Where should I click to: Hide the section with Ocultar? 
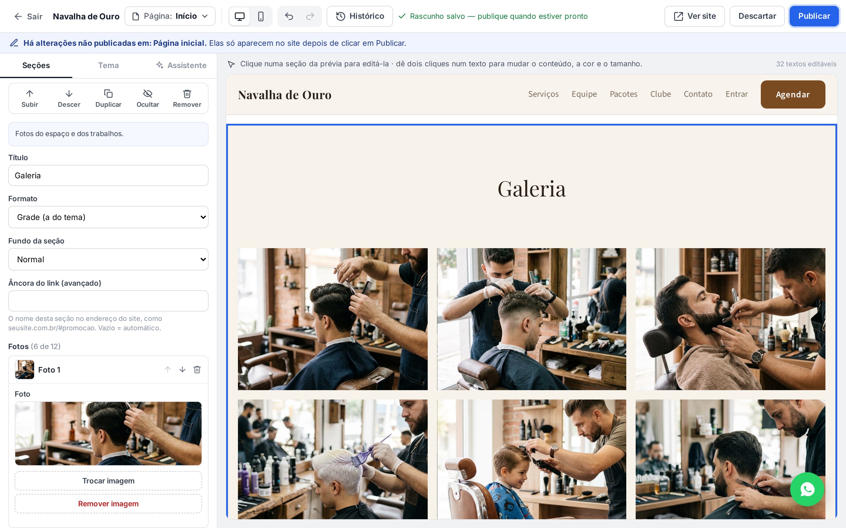pyautogui.click(x=147, y=99)
